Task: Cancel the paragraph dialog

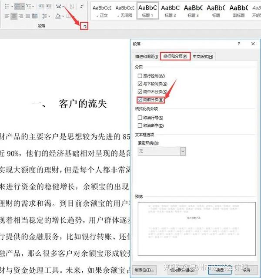Action: point(246,270)
